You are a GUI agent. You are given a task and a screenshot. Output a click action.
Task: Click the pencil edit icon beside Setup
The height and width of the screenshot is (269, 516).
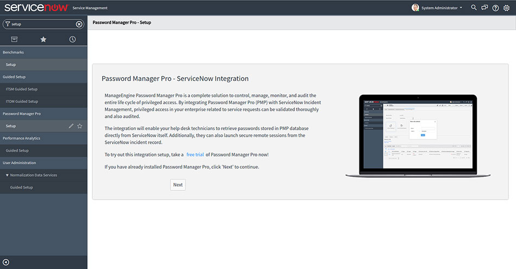tap(71, 126)
